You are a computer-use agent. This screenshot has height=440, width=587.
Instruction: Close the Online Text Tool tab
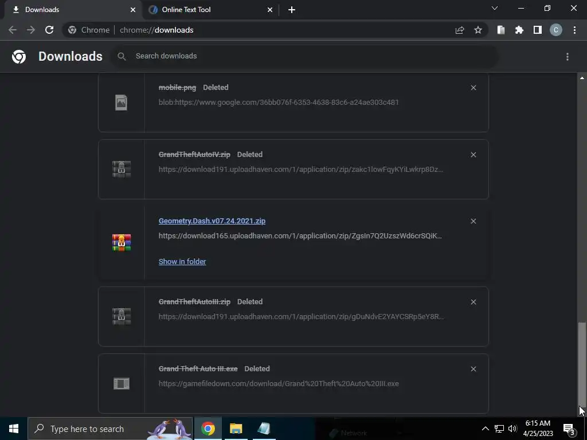click(x=270, y=10)
